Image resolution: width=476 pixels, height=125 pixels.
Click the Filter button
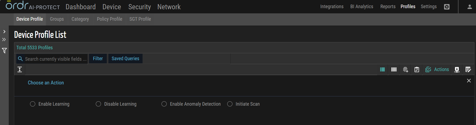pos(98,59)
